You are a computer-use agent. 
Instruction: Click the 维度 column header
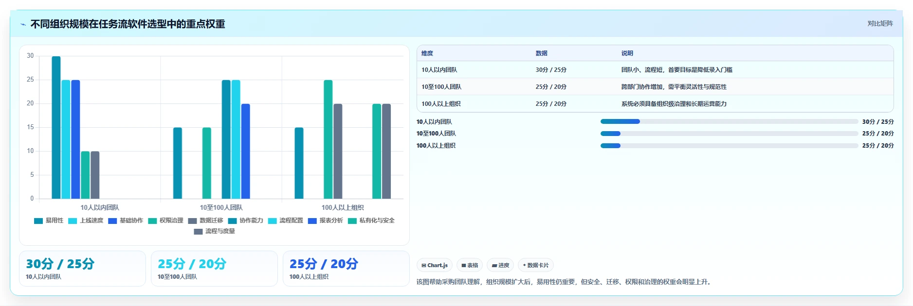click(427, 53)
